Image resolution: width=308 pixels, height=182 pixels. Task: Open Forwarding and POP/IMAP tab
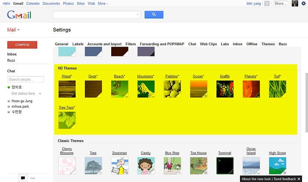162,44
